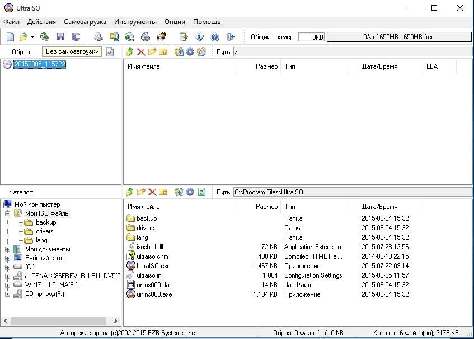Click the blue gear icon in catalog toolbar
Image resolution: width=474 pixels, height=339 pixels.
(190, 192)
